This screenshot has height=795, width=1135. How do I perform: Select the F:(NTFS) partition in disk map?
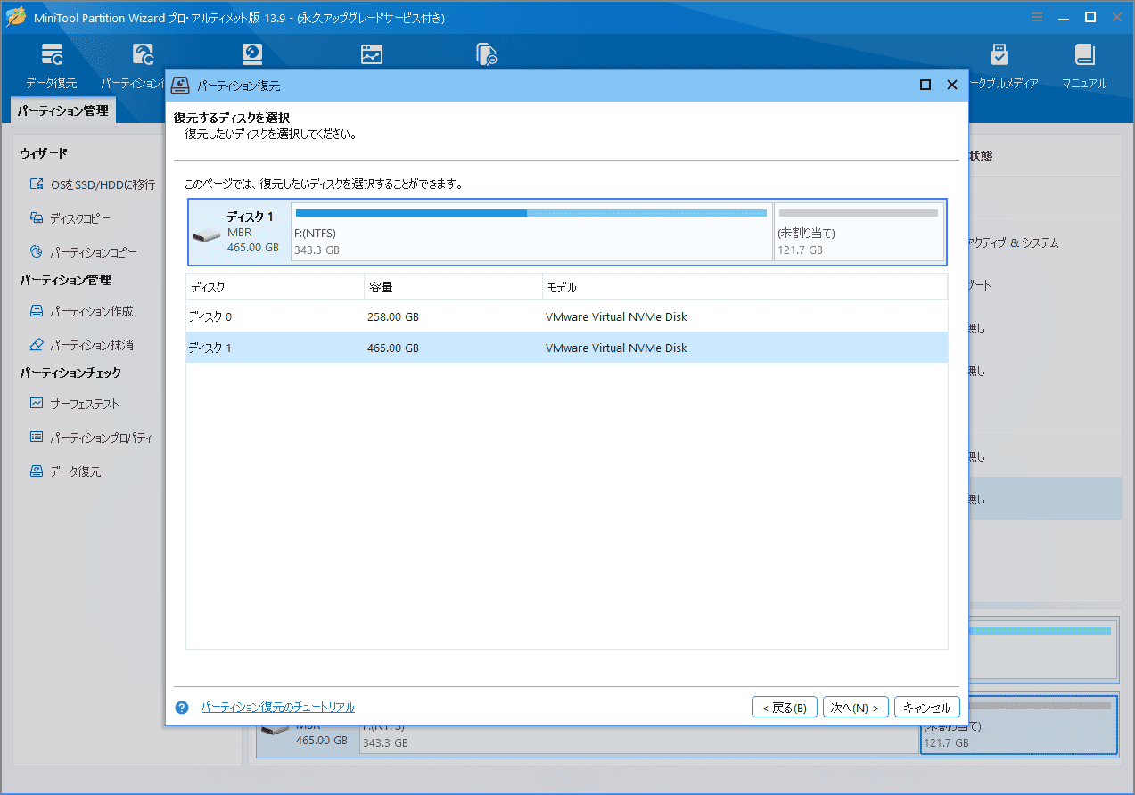click(531, 232)
